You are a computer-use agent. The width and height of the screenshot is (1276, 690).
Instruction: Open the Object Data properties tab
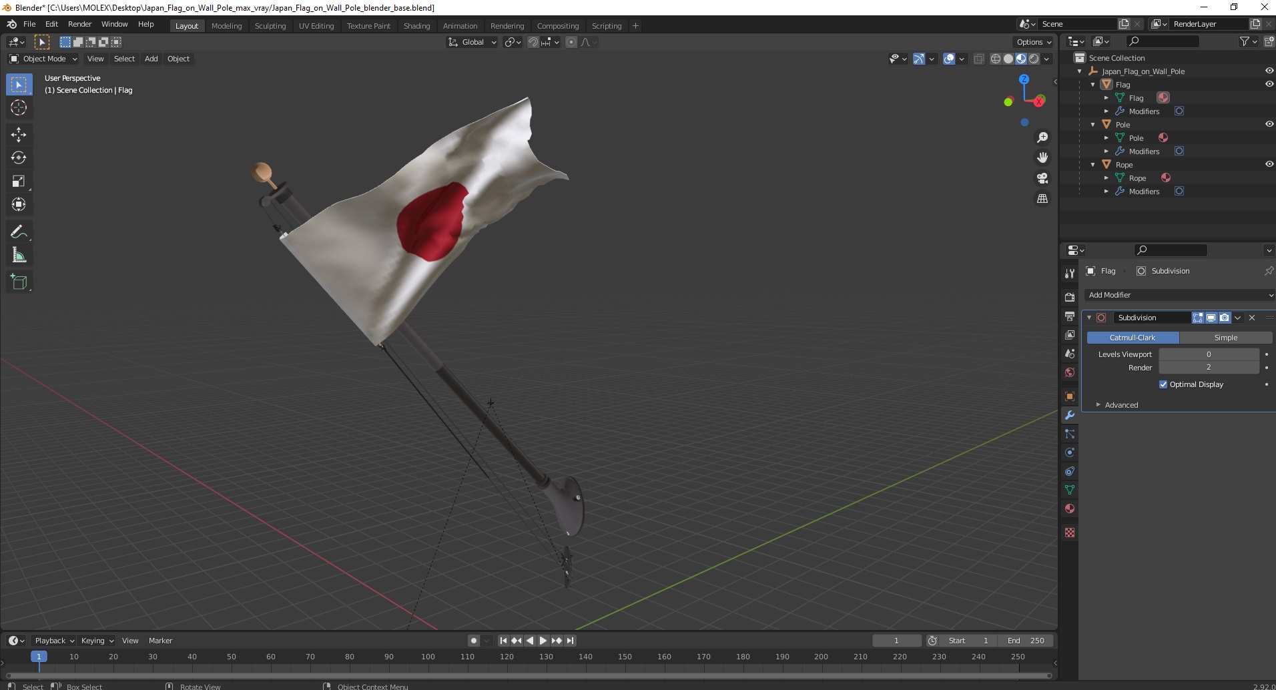[1070, 490]
